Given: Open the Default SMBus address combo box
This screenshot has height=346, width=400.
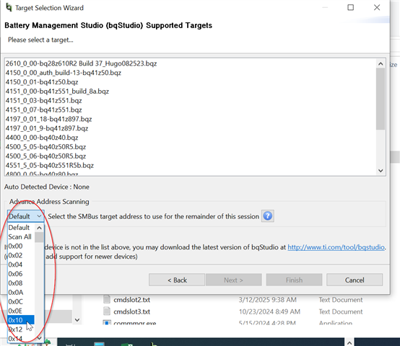Looking at the screenshot, I should tap(25, 216).
